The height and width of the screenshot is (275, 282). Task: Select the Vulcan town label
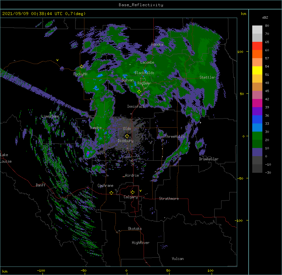click(x=178, y=259)
